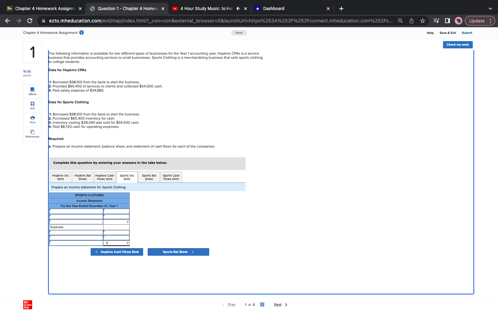Click second income statement amount field
Image resolution: width=498 pixels, height=311 pixels.
tap(117, 217)
